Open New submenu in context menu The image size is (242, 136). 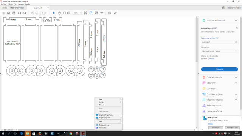point(109,121)
